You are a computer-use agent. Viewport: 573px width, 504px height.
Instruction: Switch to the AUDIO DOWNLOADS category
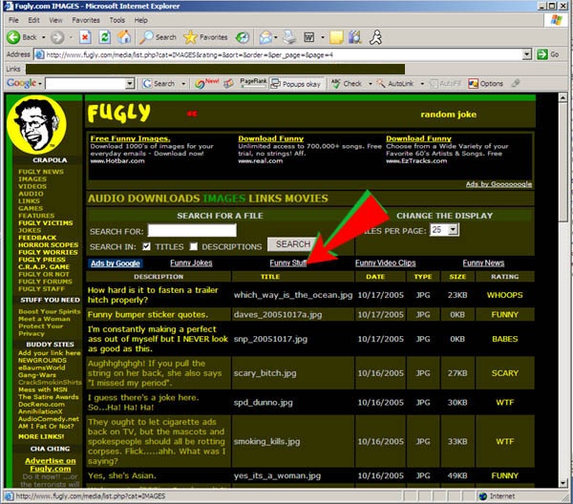tap(143, 199)
